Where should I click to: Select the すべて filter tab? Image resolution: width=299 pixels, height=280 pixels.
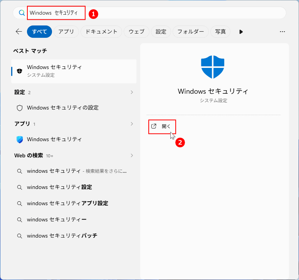click(x=39, y=32)
